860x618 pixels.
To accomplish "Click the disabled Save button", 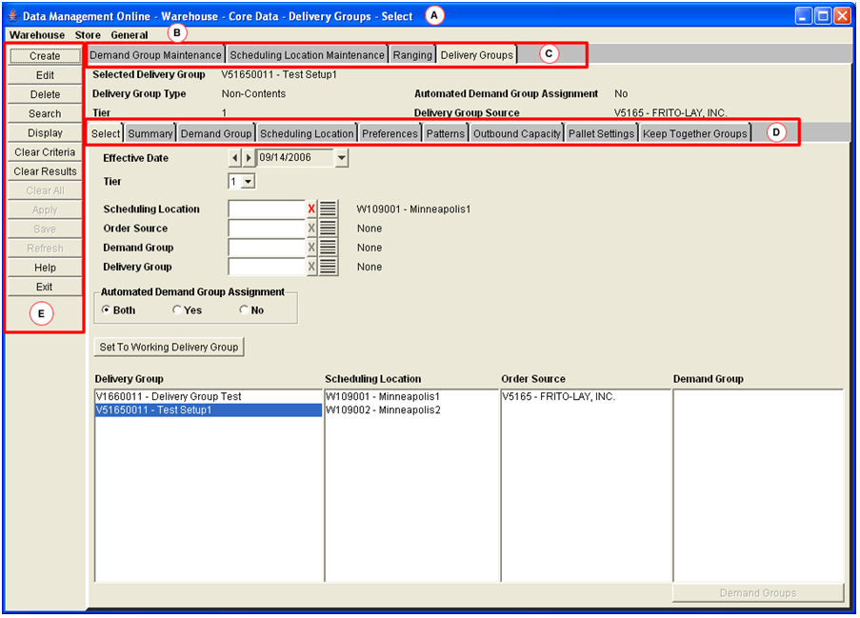I will coord(45,229).
